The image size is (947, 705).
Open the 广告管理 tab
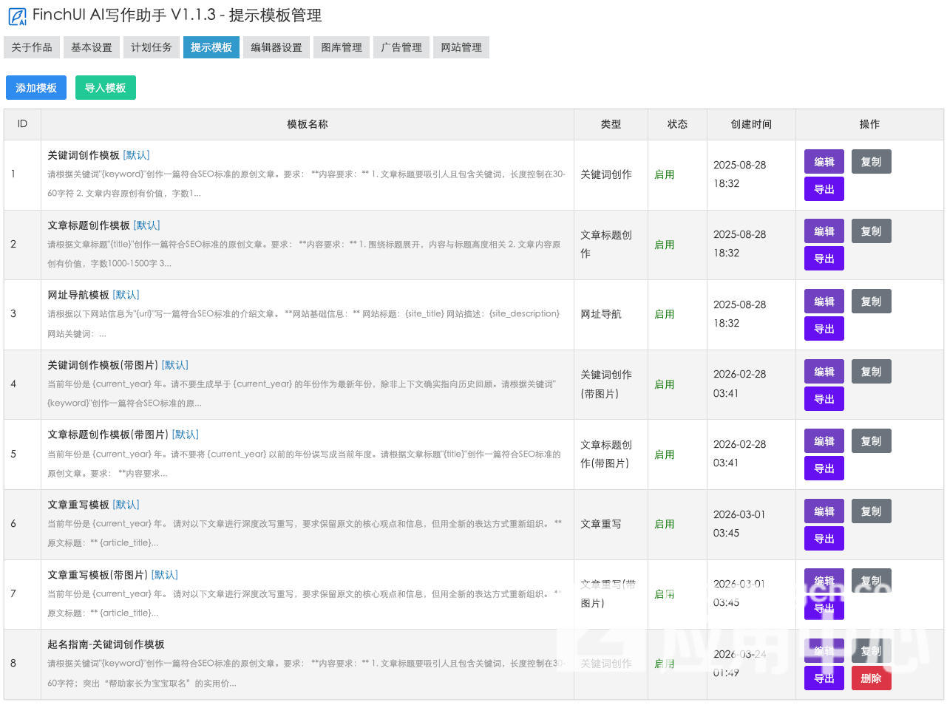(401, 47)
